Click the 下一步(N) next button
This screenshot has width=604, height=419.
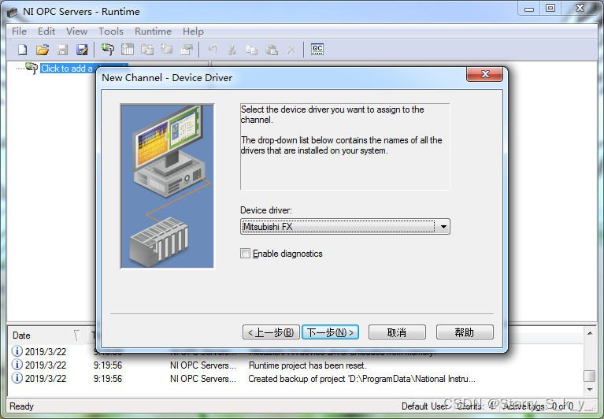(x=330, y=332)
